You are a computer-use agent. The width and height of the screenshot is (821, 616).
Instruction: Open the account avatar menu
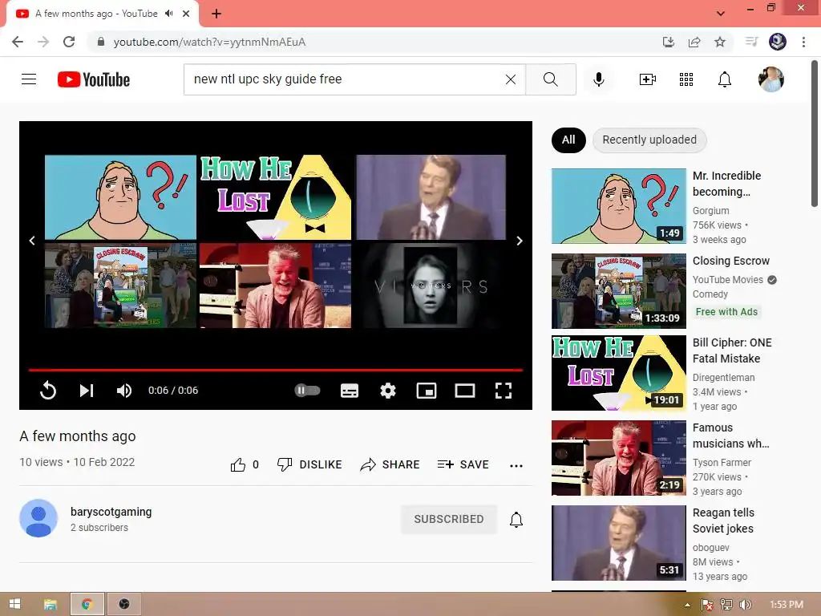pos(770,79)
